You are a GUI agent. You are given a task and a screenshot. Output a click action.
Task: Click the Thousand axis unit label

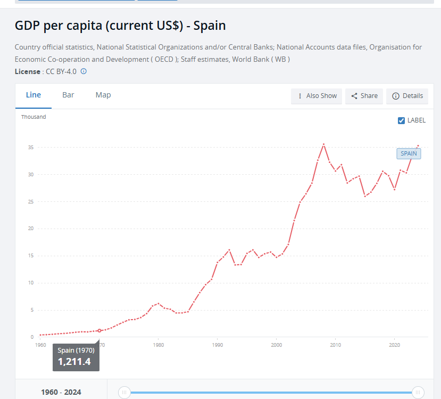(x=34, y=117)
